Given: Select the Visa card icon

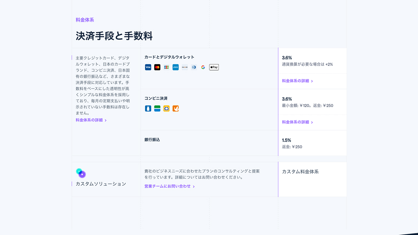Looking at the screenshot, I should point(148,67).
